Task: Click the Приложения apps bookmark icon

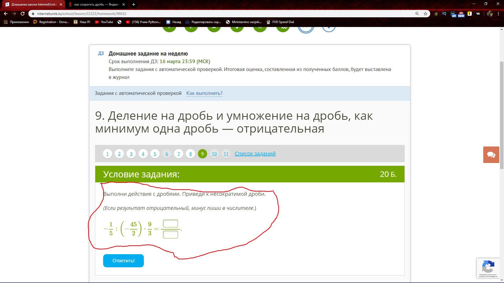Action: [x=6, y=22]
